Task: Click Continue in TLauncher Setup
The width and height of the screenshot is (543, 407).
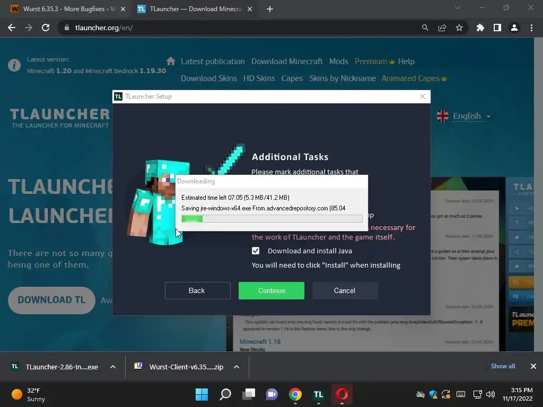Action: [x=271, y=290]
